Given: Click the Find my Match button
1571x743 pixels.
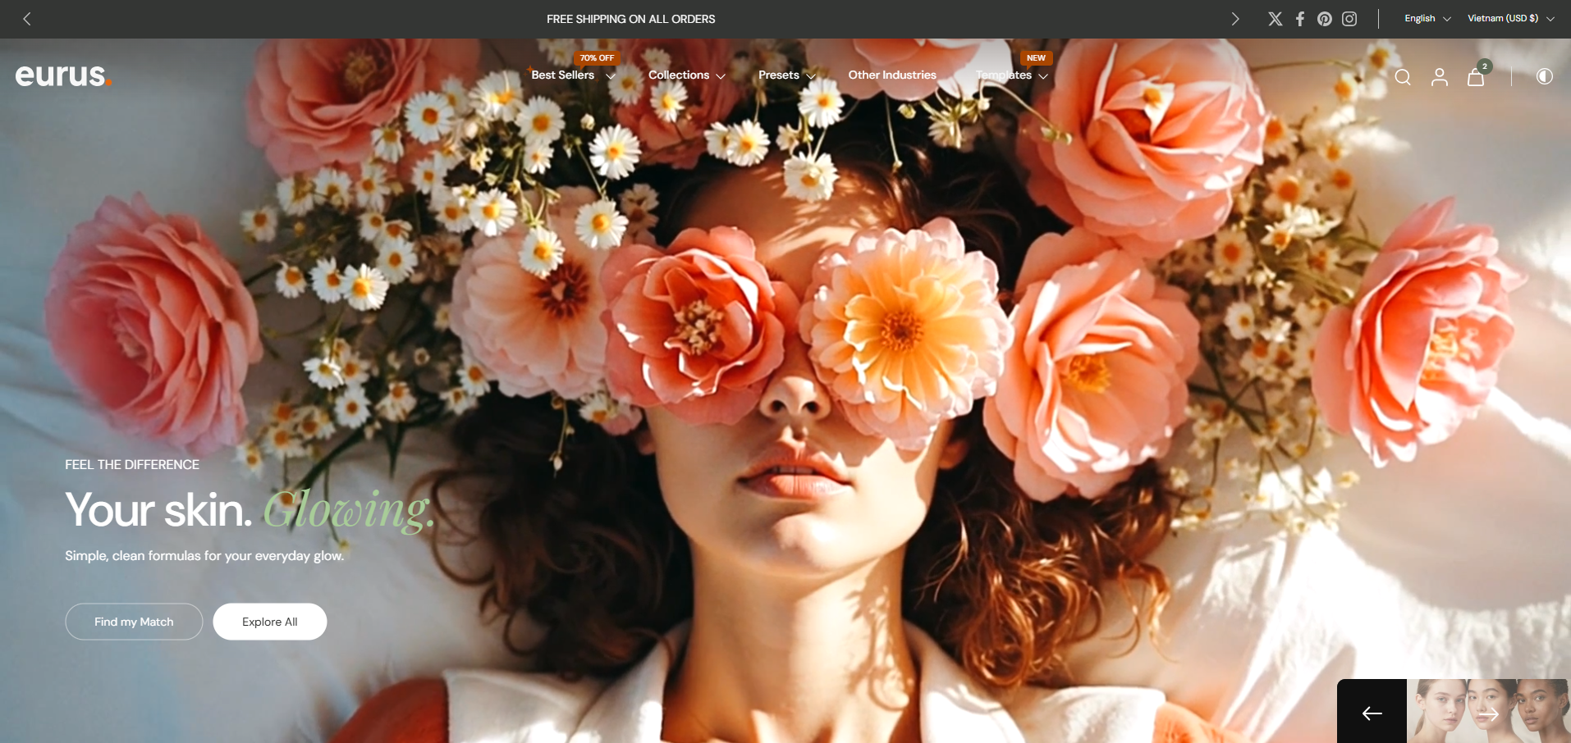Looking at the screenshot, I should [133, 622].
